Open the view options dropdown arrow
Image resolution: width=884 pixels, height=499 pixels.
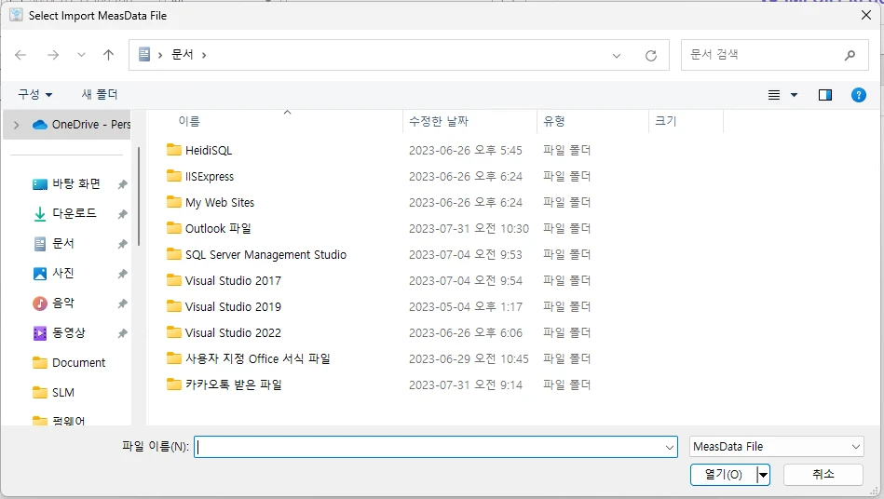tap(794, 95)
